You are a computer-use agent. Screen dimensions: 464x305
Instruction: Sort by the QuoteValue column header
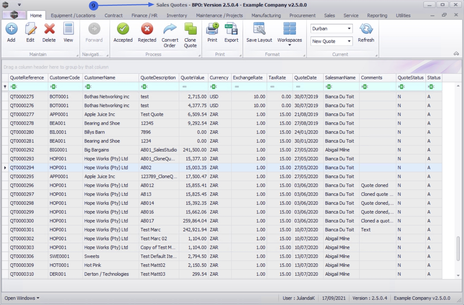point(192,78)
